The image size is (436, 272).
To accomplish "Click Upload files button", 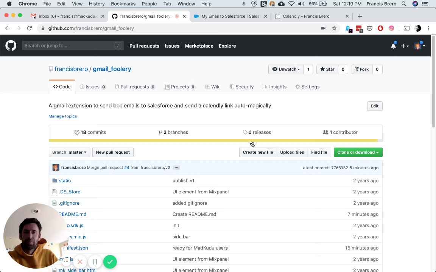I will 292,152.
